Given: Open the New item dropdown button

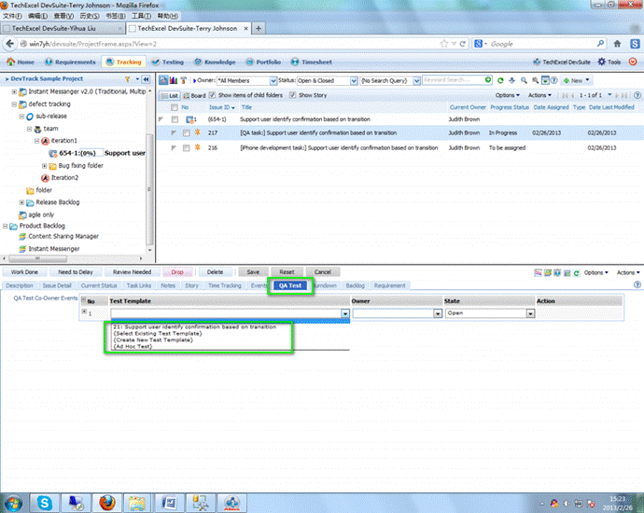Looking at the screenshot, I should [x=577, y=80].
